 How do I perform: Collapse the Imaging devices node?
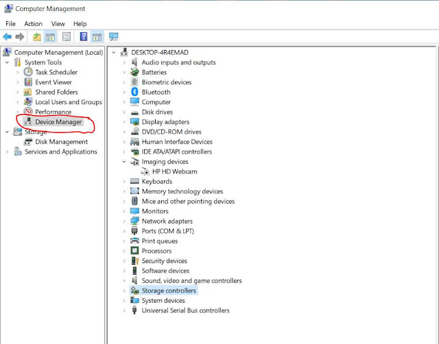(x=124, y=162)
